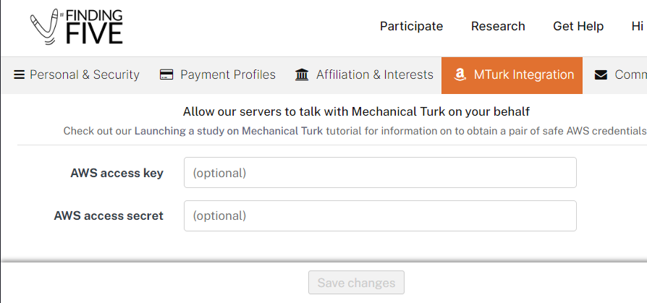Click the Hi user menu
The width and height of the screenshot is (647, 303).
(x=638, y=26)
